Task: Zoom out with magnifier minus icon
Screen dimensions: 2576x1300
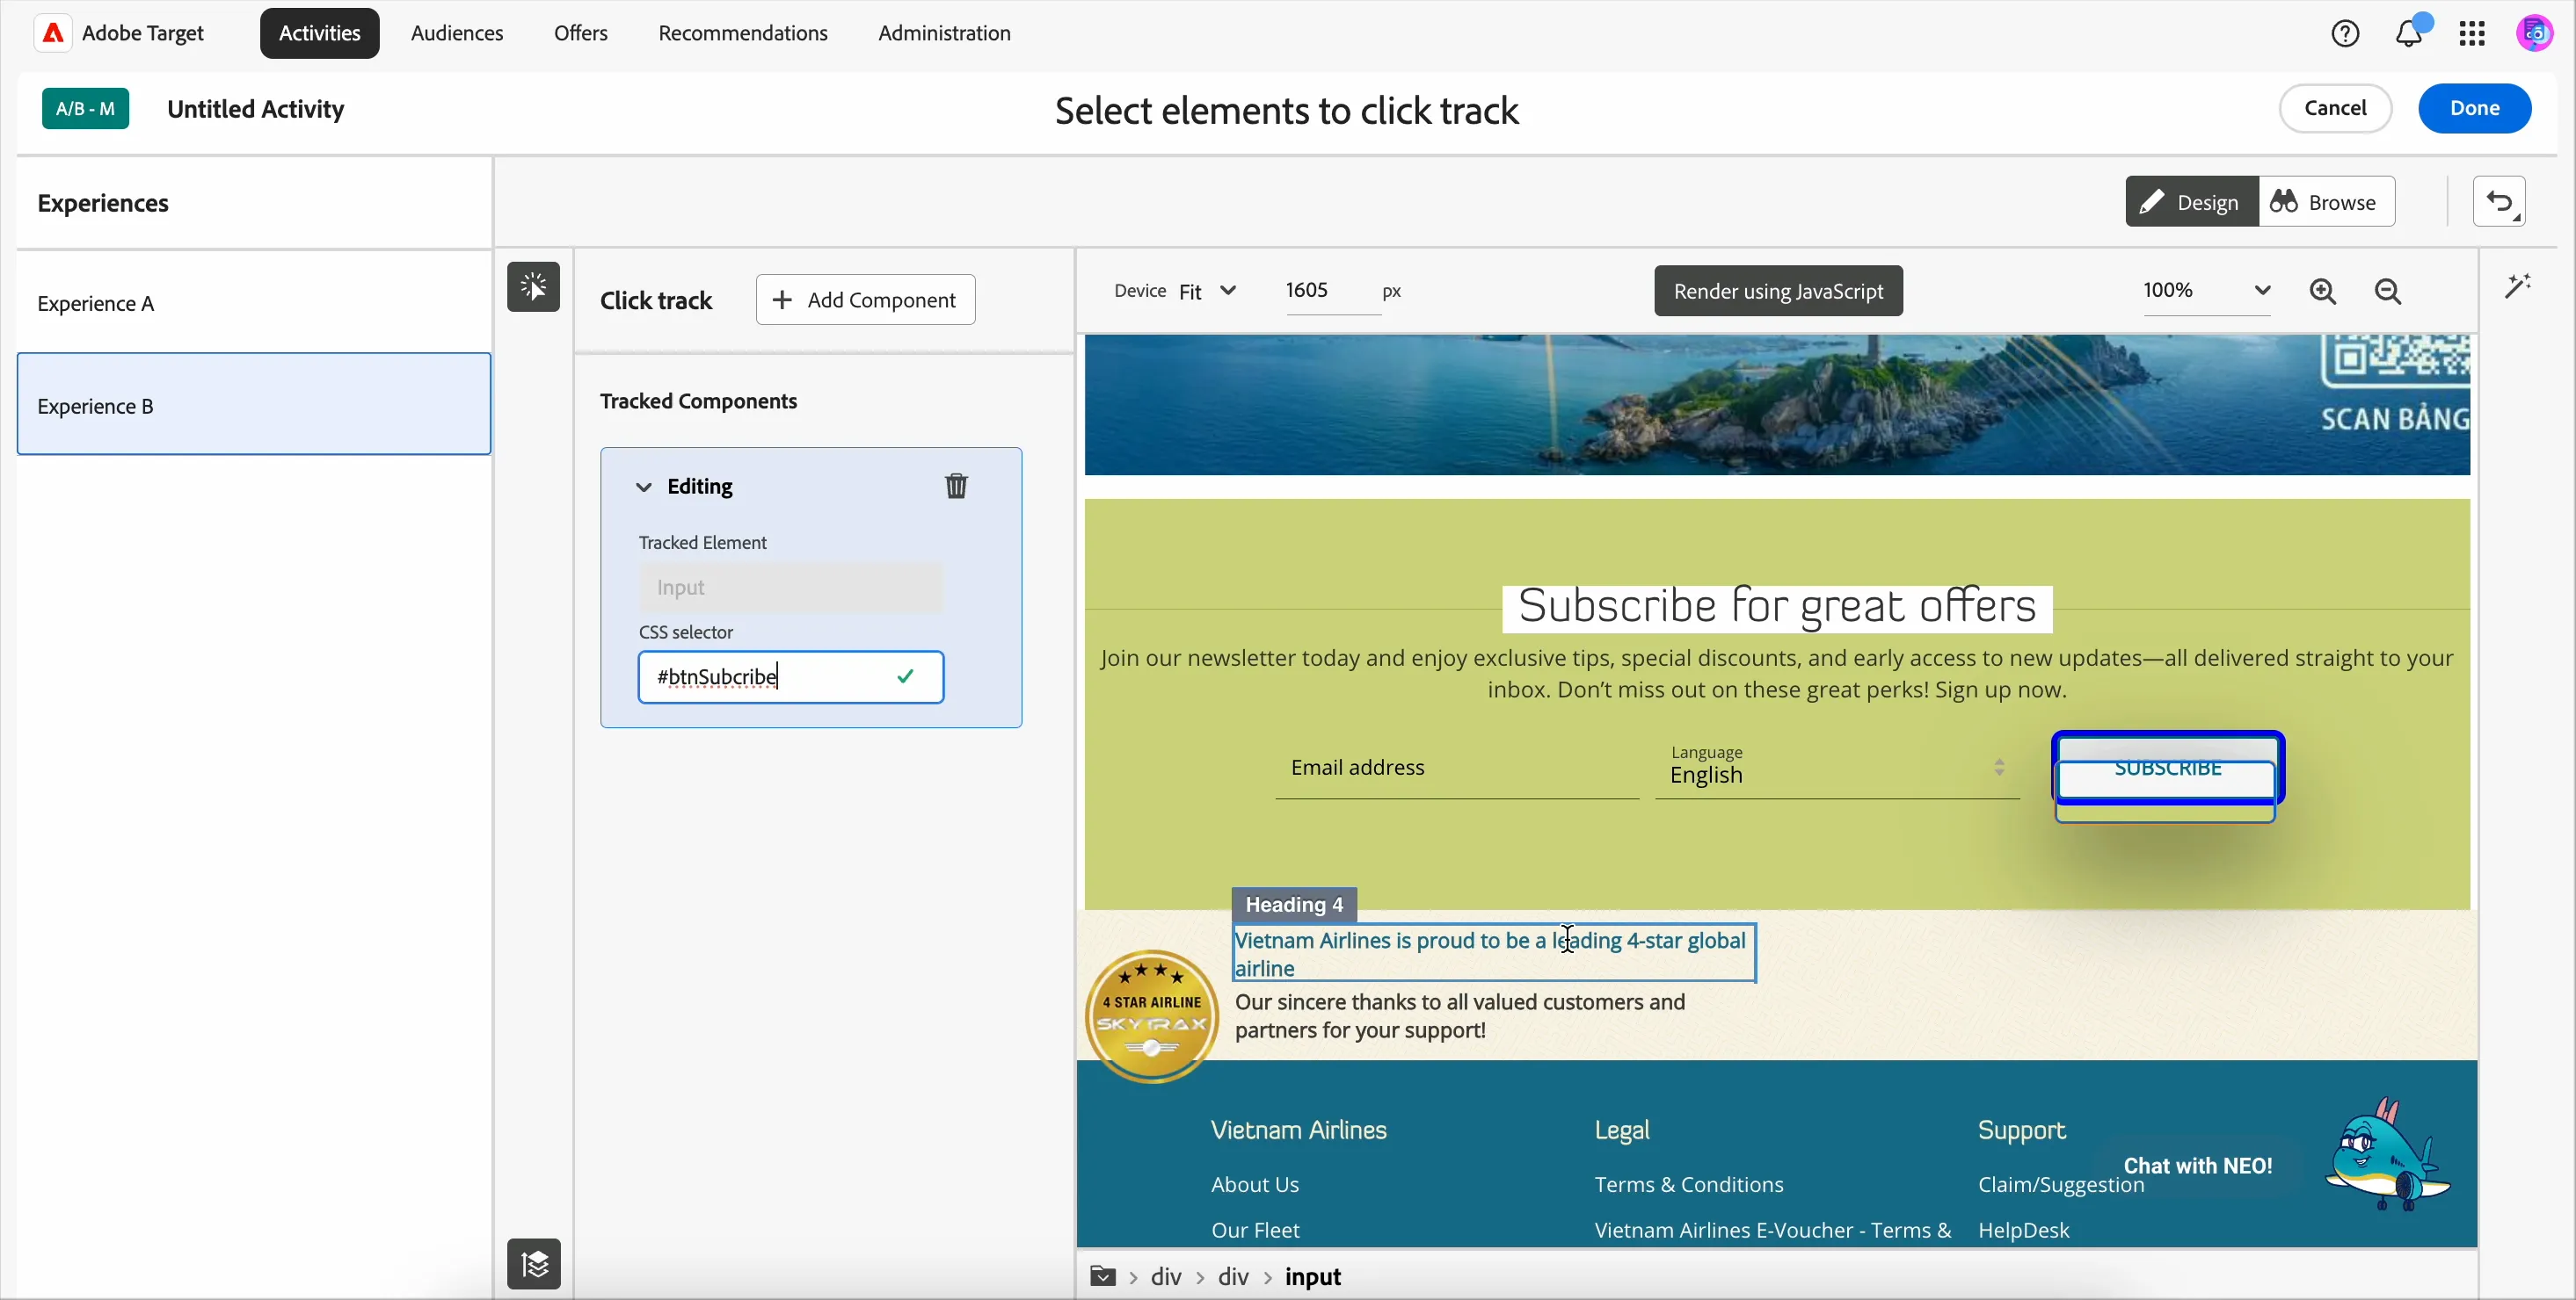Action: 2389,292
